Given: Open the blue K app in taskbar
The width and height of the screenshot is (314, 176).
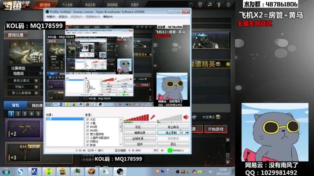Looking at the screenshot, I should tap(34, 171).
